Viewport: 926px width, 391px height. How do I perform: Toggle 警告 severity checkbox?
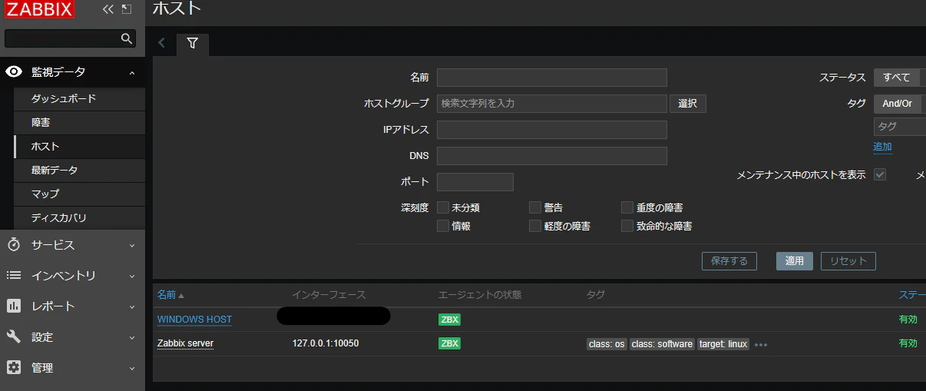tap(535, 207)
